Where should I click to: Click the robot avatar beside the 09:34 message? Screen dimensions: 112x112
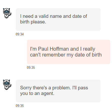coord(7,13)
